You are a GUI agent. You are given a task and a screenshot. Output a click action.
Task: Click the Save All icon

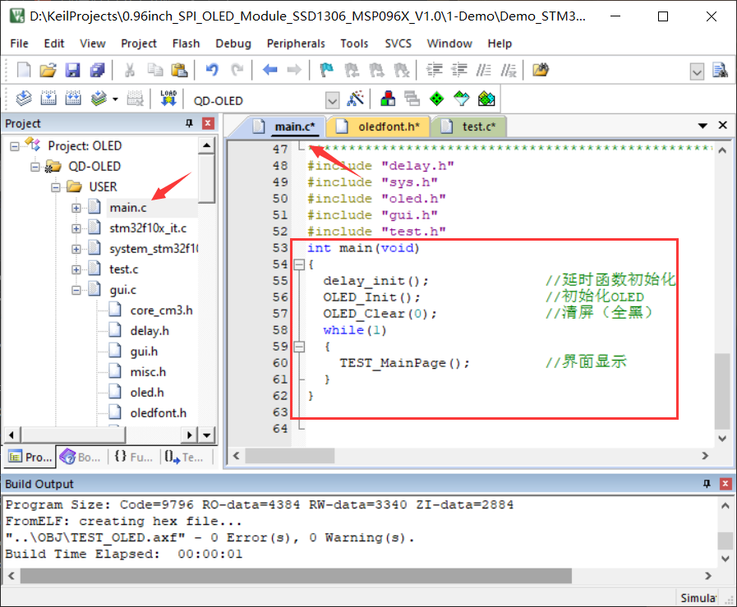click(97, 70)
